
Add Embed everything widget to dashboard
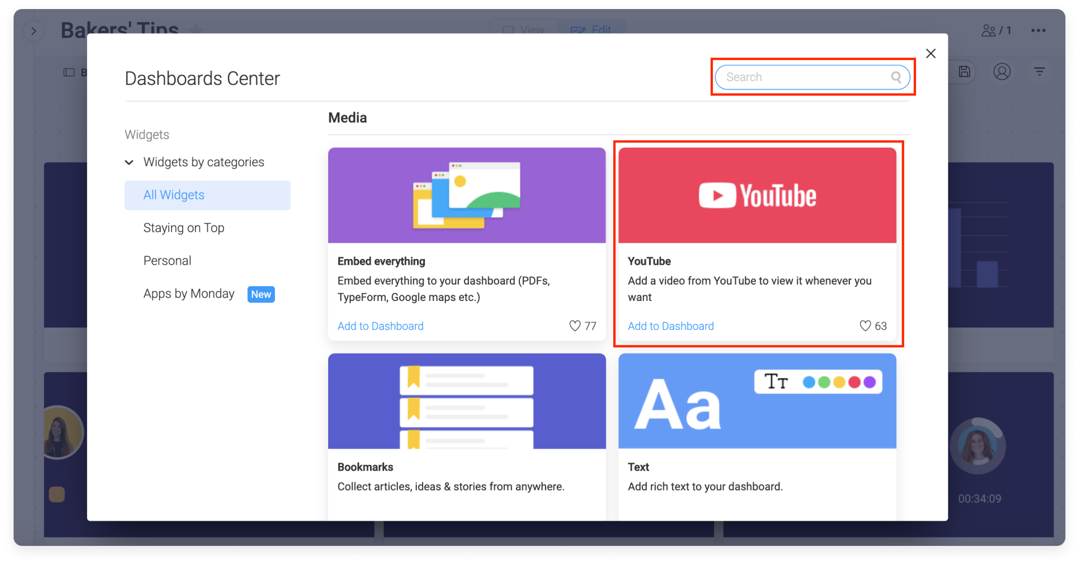pyautogui.click(x=380, y=326)
